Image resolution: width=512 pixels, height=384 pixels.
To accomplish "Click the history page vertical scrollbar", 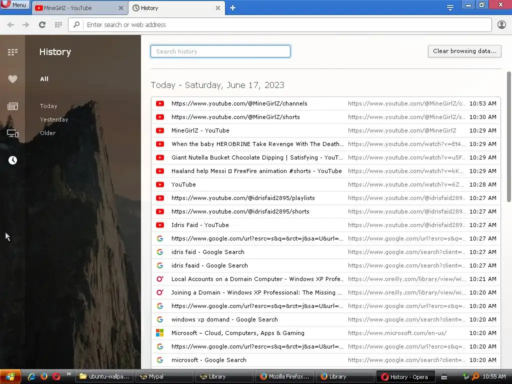I will pyautogui.click(x=508, y=136).
